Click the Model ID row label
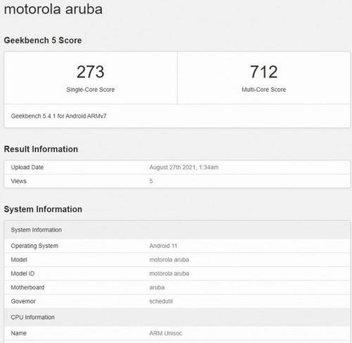 click(23, 273)
